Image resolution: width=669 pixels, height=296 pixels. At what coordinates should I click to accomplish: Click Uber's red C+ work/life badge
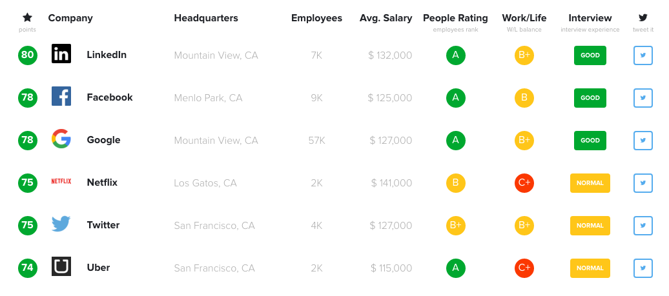[x=524, y=268]
